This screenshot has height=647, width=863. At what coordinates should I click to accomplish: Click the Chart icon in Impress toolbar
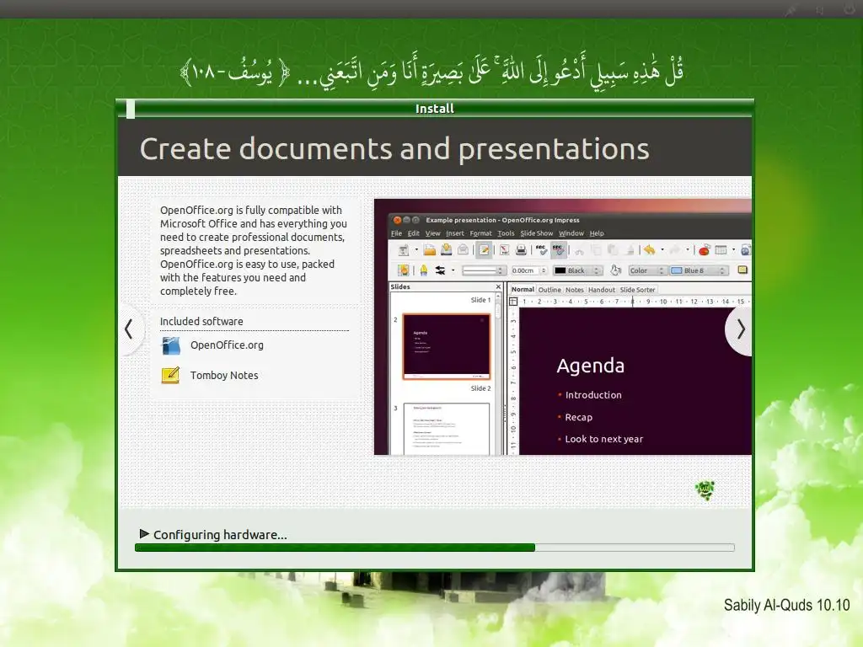coord(704,250)
